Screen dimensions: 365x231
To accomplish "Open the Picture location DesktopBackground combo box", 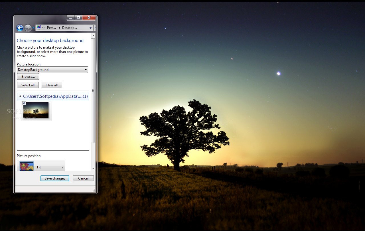I will (52, 70).
